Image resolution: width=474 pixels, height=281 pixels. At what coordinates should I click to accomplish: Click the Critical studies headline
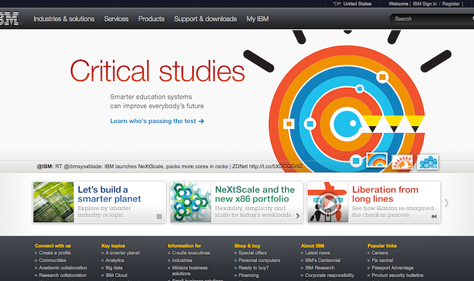tap(158, 71)
